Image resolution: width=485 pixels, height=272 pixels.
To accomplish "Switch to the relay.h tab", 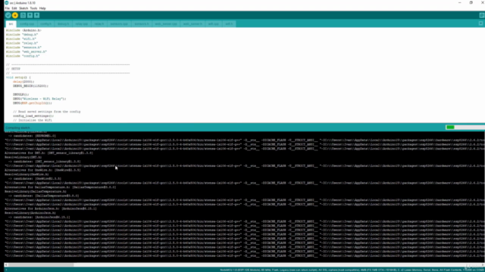I will click(x=99, y=23).
